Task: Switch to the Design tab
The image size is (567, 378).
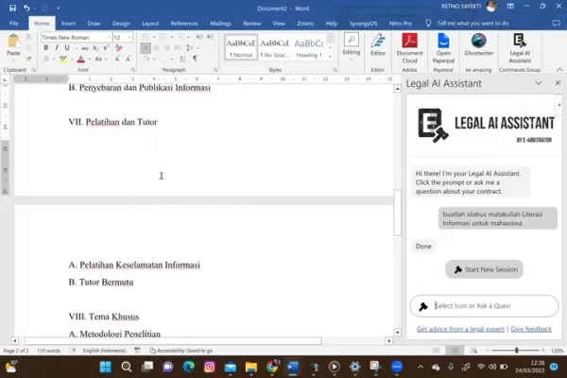Action: click(x=121, y=23)
